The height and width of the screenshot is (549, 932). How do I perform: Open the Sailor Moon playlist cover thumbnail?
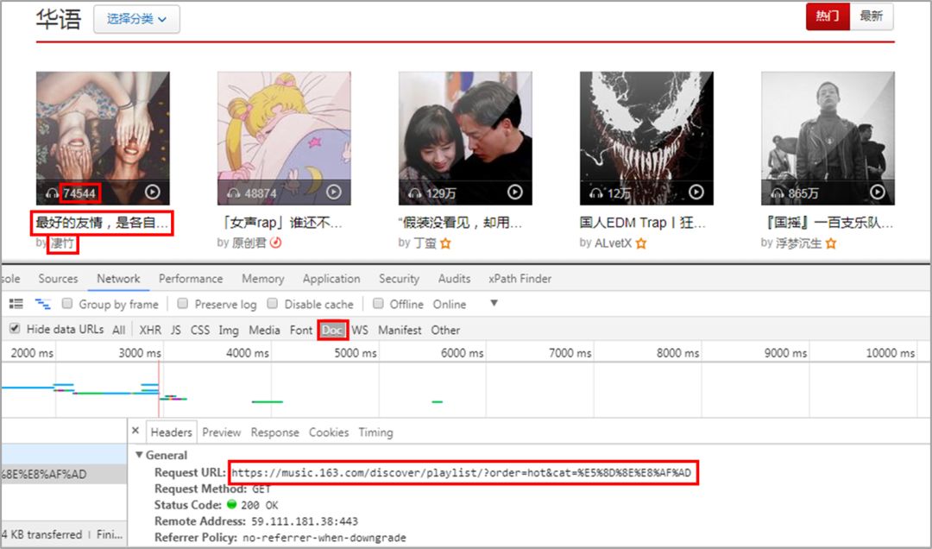[284, 138]
